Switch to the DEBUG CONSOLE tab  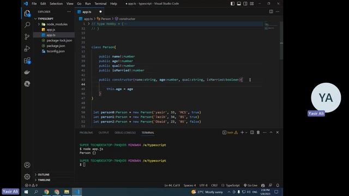[125, 133]
